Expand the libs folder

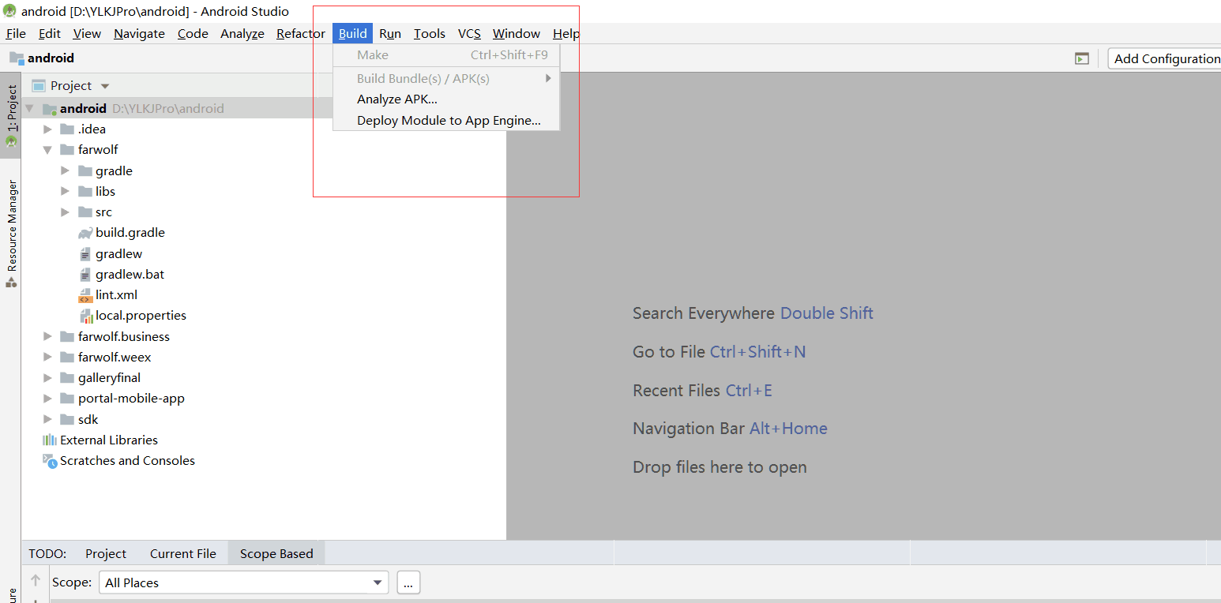coord(65,191)
